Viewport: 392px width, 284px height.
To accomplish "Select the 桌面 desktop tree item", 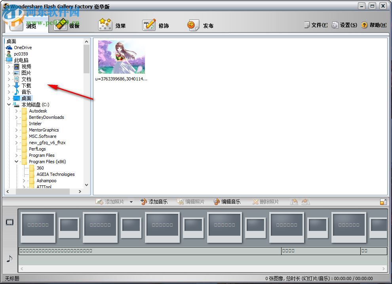I will pyautogui.click(x=26, y=98).
